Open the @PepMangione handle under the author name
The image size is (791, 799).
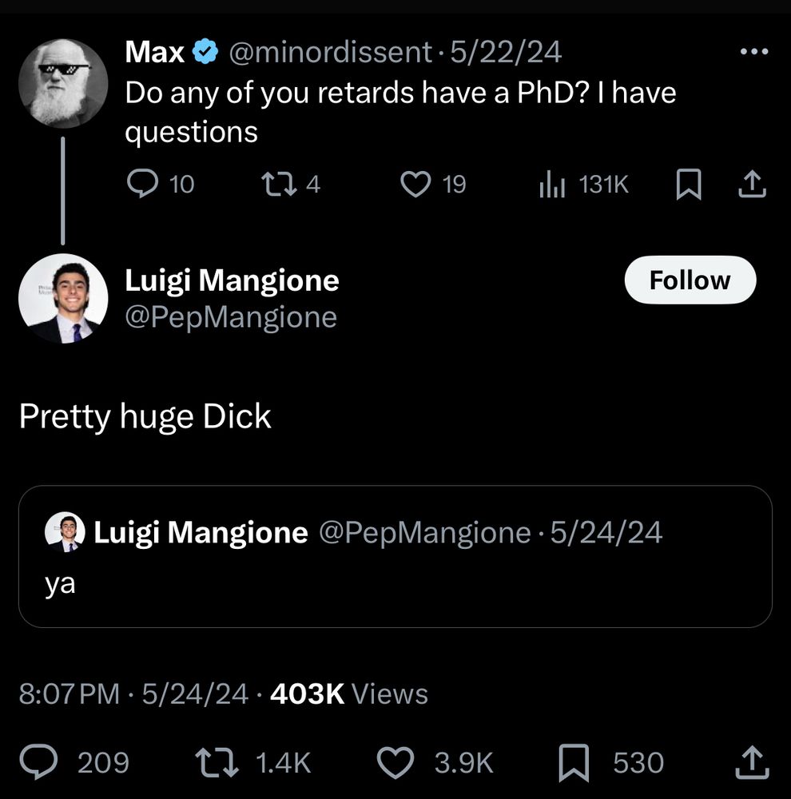231,317
